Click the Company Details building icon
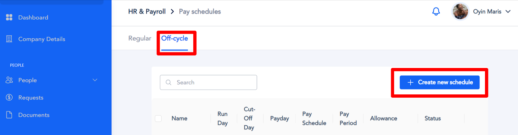Screen dimensions: 518x135 pos(9,39)
